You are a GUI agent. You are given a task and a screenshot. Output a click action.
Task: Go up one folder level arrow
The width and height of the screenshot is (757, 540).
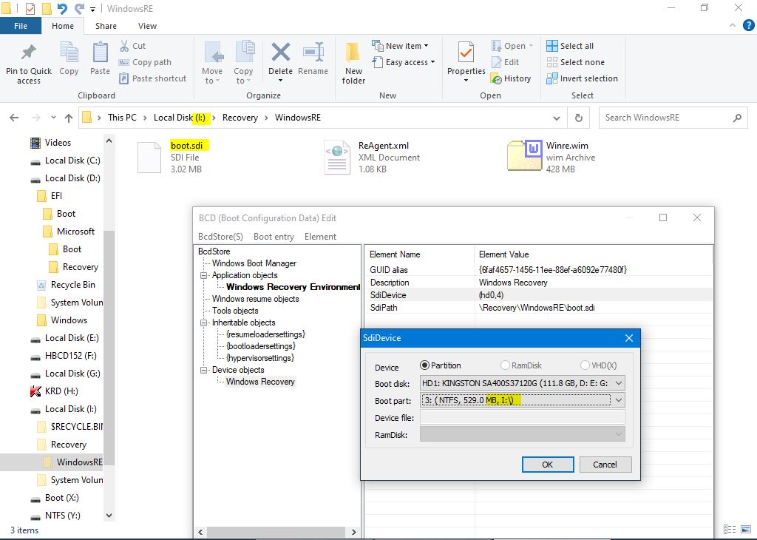pyautogui.click(x=69, y=118)
